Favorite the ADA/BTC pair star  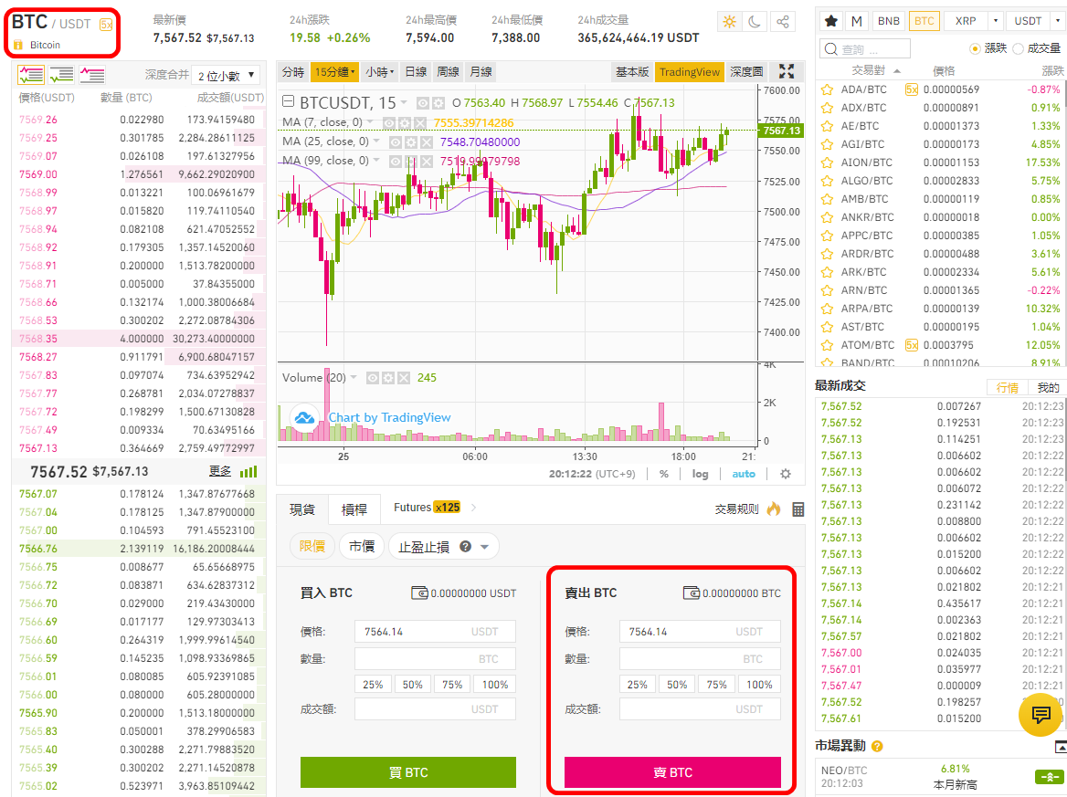pyautogui.click(x=827, y=89)
